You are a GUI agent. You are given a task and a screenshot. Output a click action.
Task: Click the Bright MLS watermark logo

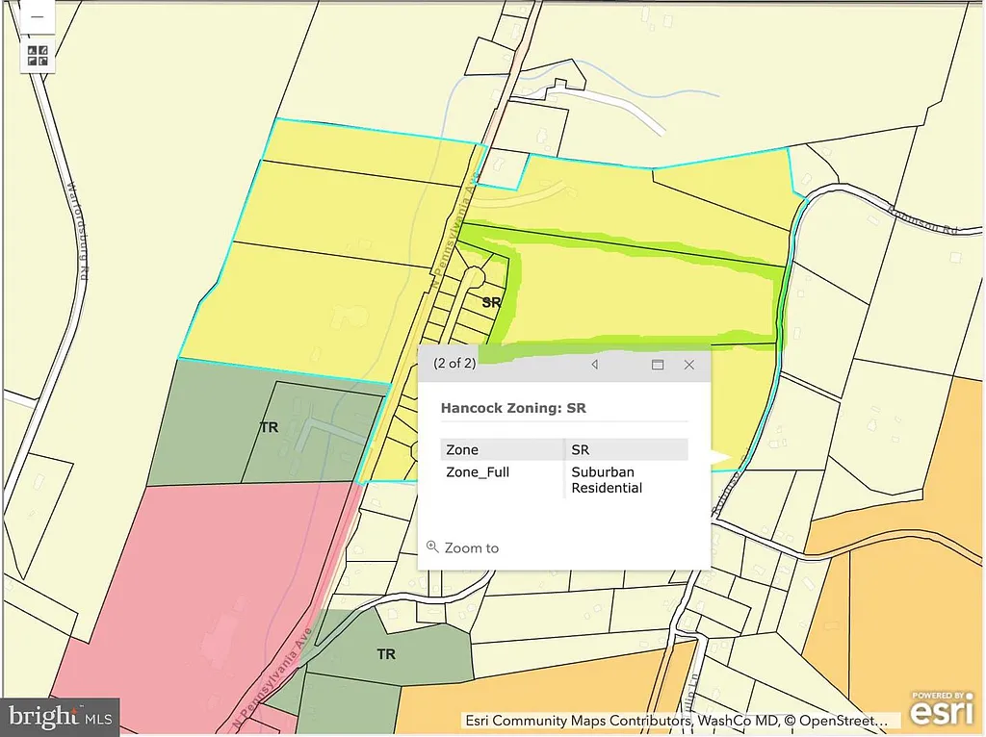click(x=60, y=716)
